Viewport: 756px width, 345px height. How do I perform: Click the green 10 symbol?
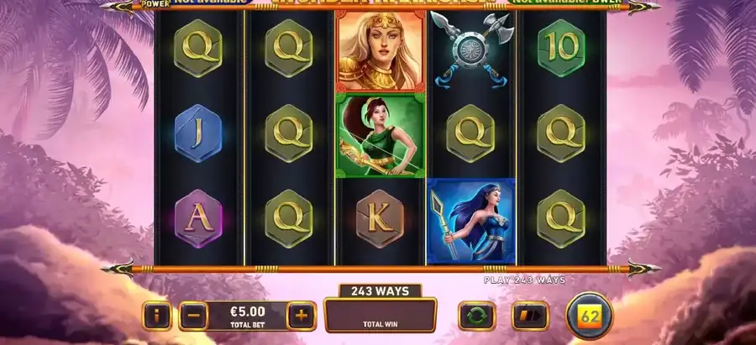click(x=561, y=48)
